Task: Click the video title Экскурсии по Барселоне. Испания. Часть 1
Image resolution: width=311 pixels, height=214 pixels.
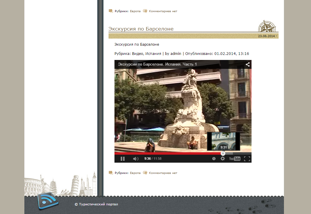Action: pos(157,64)
